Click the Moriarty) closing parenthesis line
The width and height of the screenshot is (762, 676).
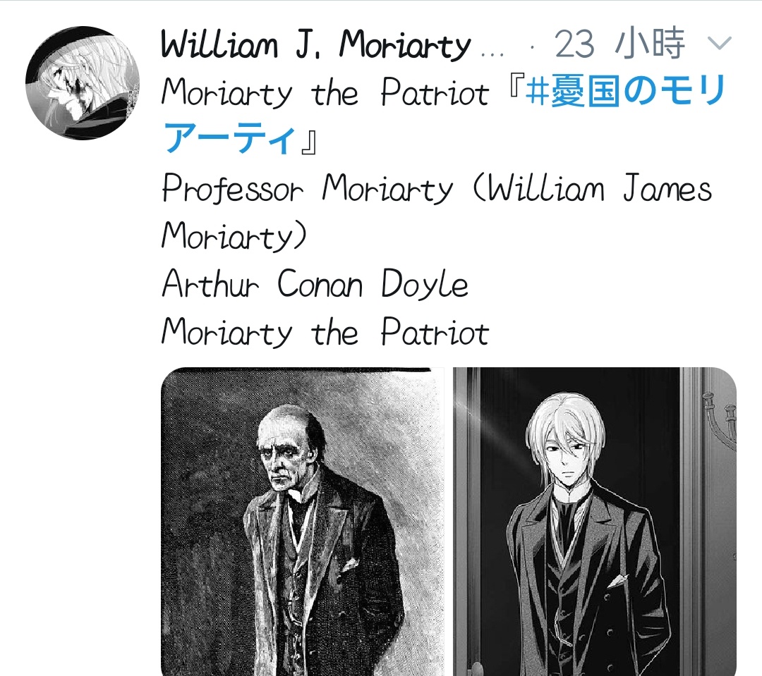point(234,237)
